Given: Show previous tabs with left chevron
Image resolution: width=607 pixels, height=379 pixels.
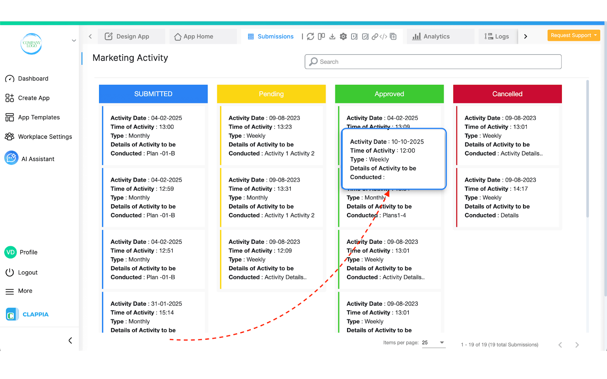Looking at the screenshot, I should click(90, 36).
